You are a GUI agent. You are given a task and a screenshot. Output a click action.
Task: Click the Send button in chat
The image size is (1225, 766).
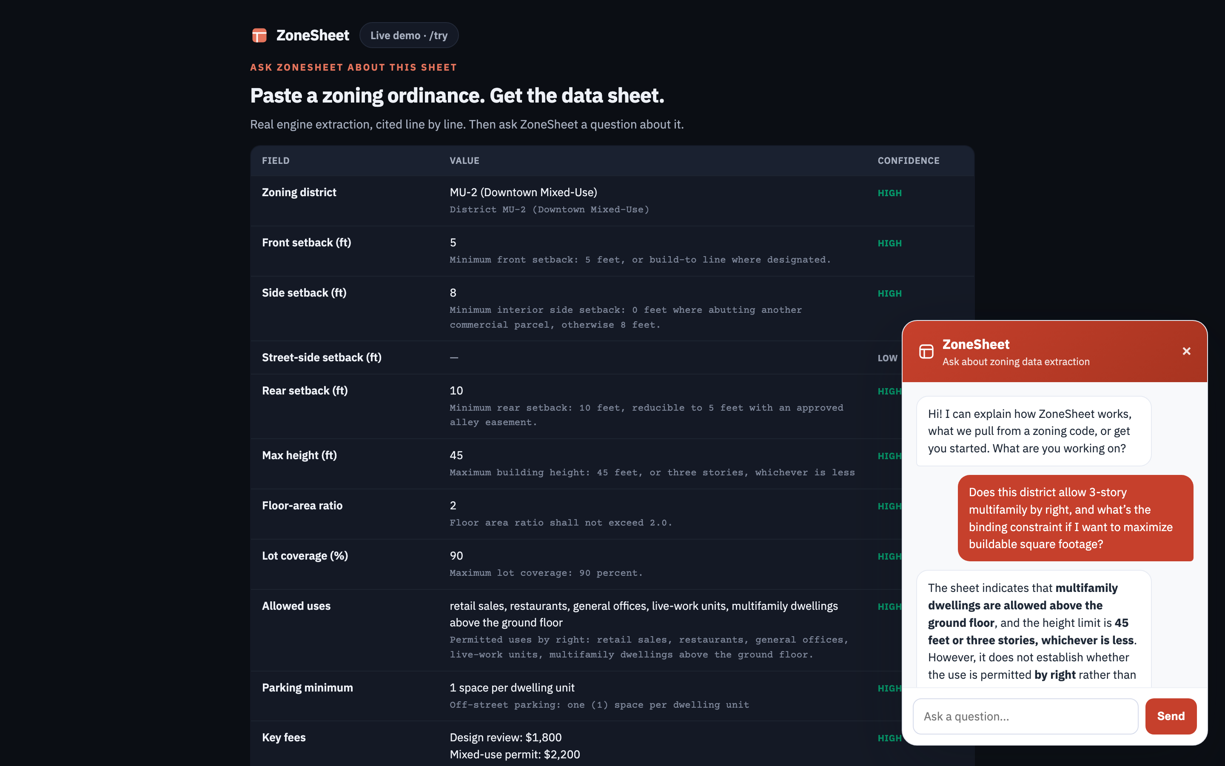click(1171, 716)
